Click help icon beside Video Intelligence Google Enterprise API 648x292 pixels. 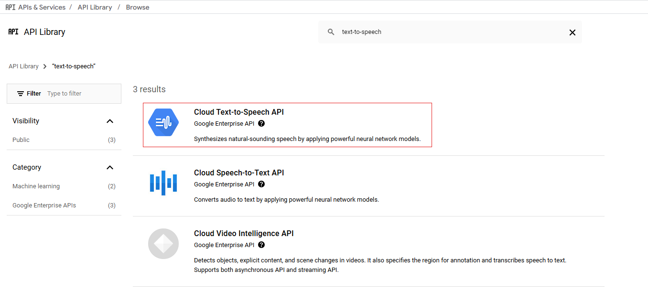pyautogui.click(x=261, y=245)
